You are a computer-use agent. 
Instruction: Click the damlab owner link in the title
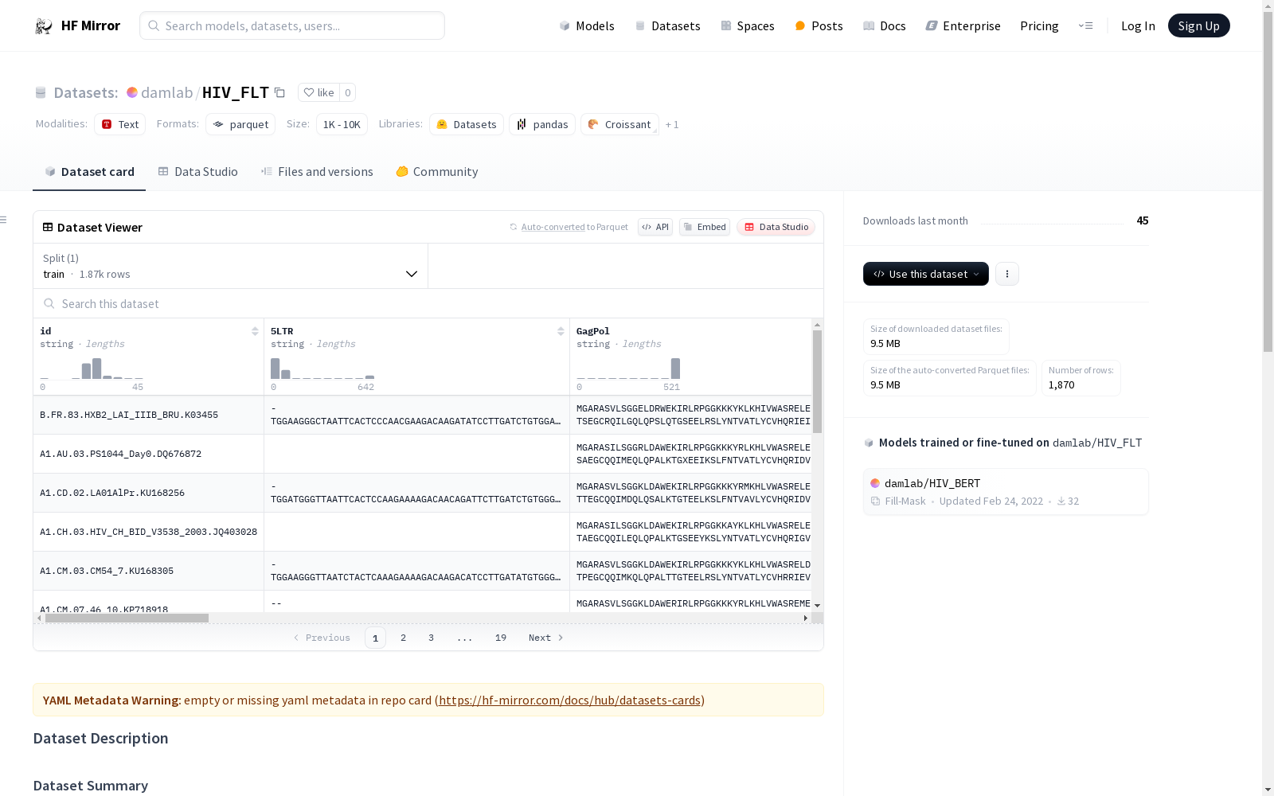tap(166, 92)
